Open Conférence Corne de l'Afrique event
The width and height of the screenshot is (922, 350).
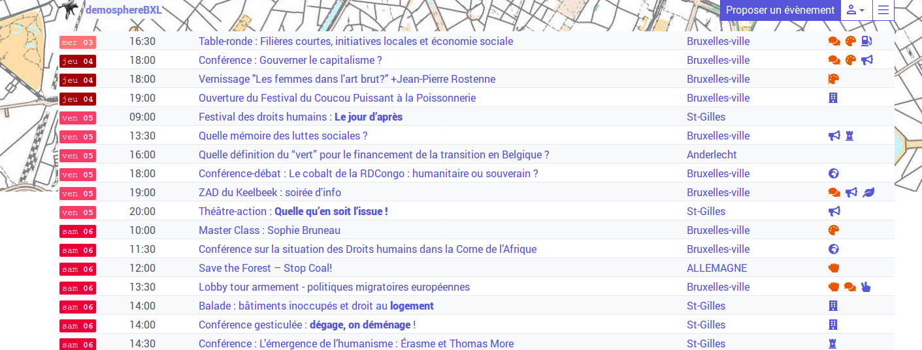(x=367, y=249)
